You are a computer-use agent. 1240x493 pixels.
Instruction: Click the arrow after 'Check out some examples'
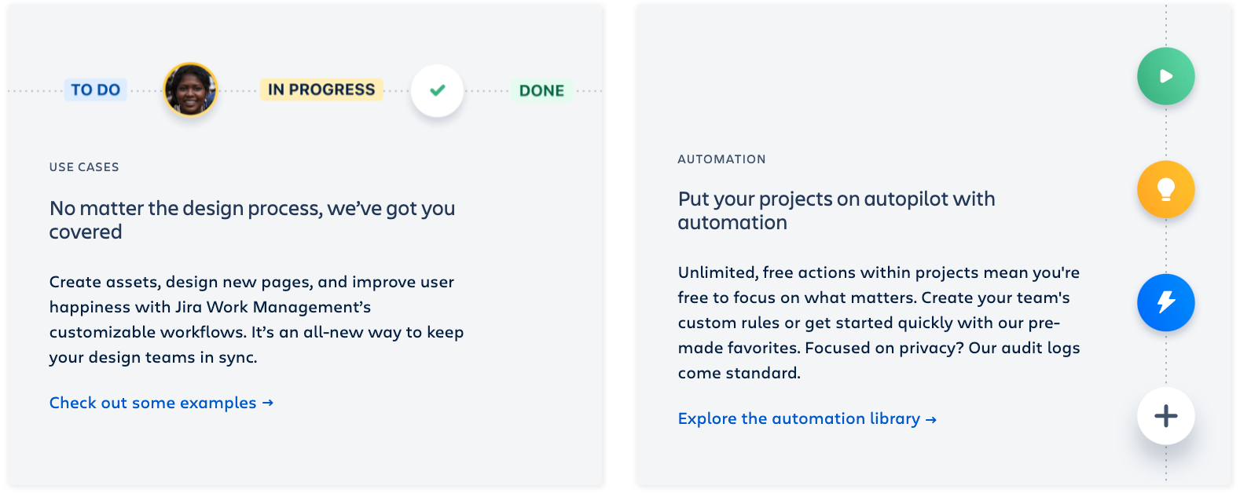(x=268, y=403)
